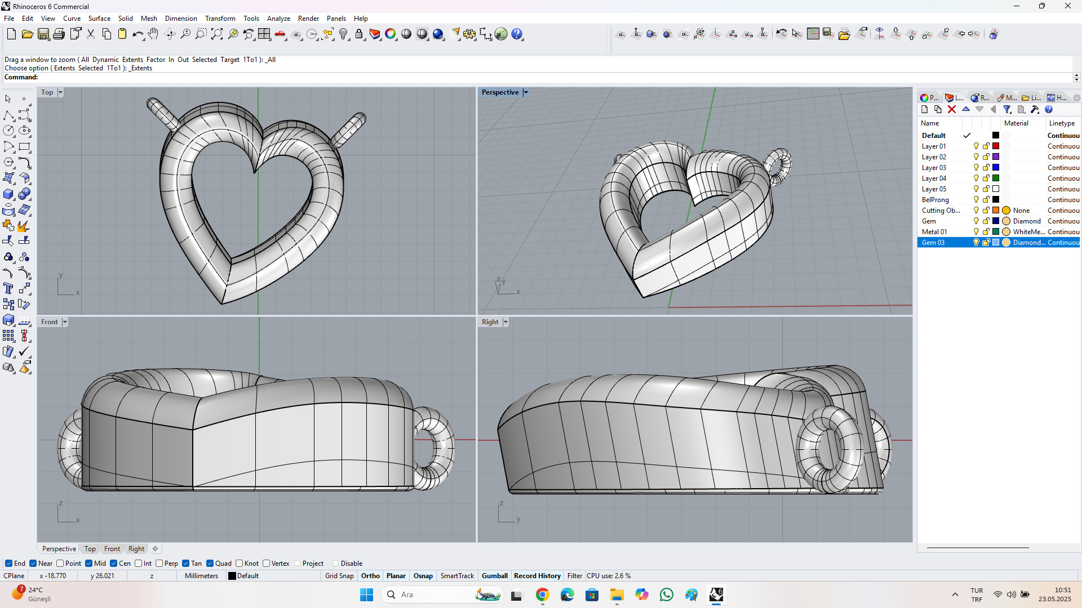Click the New file icon

click(11, 34)
